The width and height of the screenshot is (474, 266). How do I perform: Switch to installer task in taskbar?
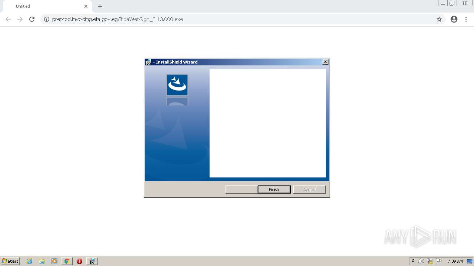pos(92,261)
